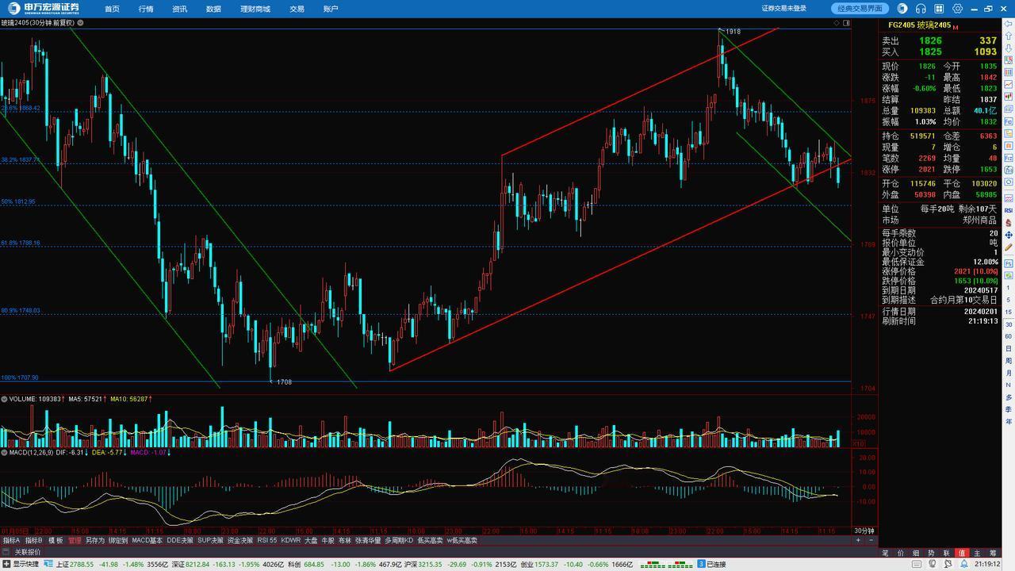Apply the DDE决策 indicator template
Image resolution: width=1015 pixels, height=571 pixels.
click(x=180, y=540)
